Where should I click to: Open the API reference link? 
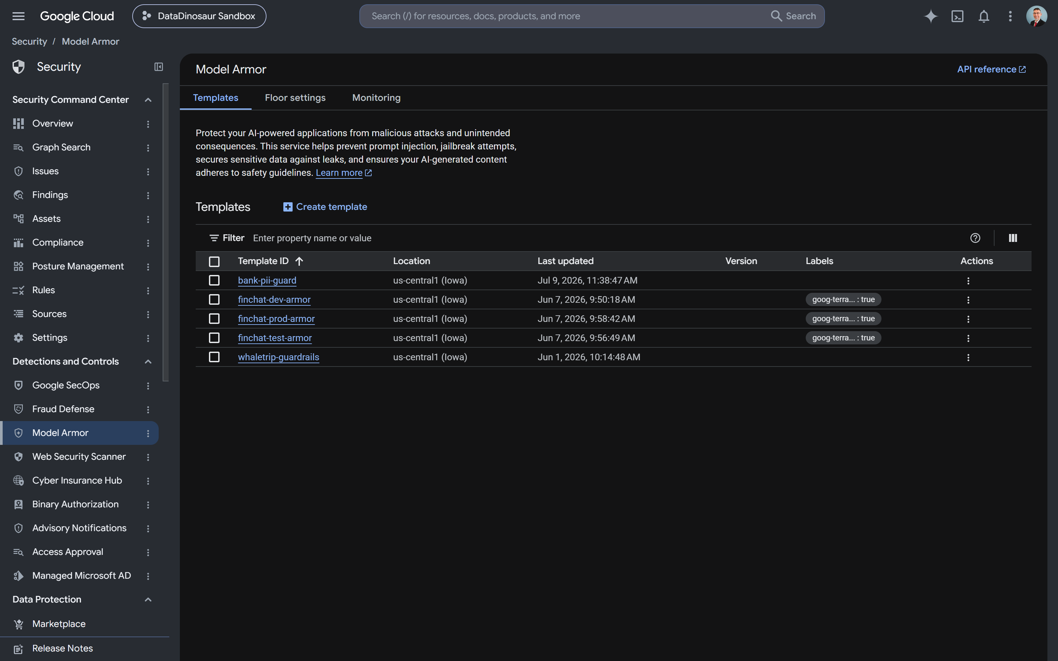click(x=991, y=69)
